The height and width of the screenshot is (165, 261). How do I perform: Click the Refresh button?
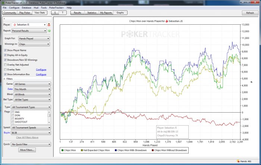(250, 13)
